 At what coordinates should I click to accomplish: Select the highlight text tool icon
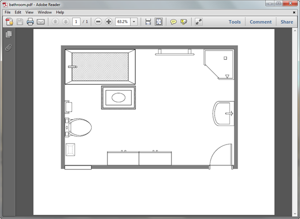pyautogui.click(x=183, y=22)
